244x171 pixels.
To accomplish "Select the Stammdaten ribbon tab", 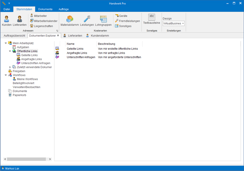I will (24, 9).
